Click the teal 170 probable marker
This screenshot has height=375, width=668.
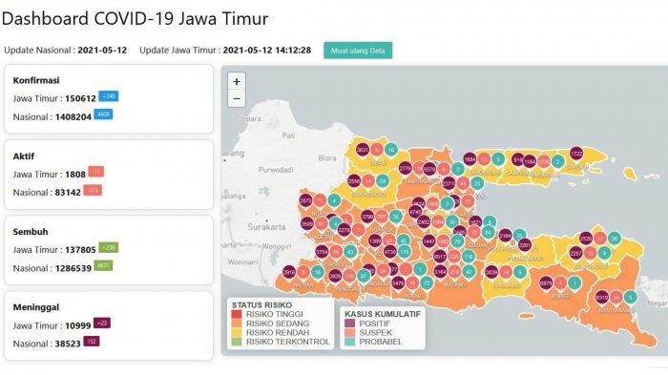coord(404,252)
